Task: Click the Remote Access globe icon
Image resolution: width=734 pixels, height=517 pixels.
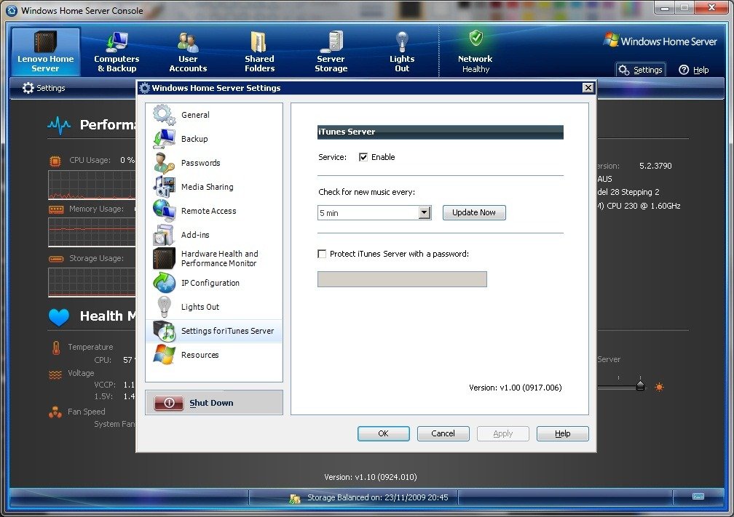Action: 164,210
